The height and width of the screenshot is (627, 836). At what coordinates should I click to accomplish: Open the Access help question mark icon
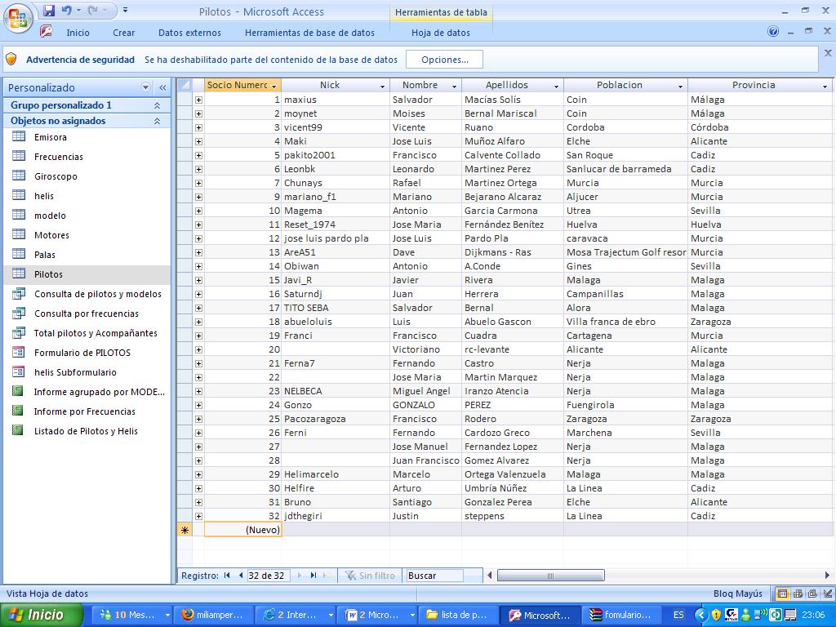(773, 32)
